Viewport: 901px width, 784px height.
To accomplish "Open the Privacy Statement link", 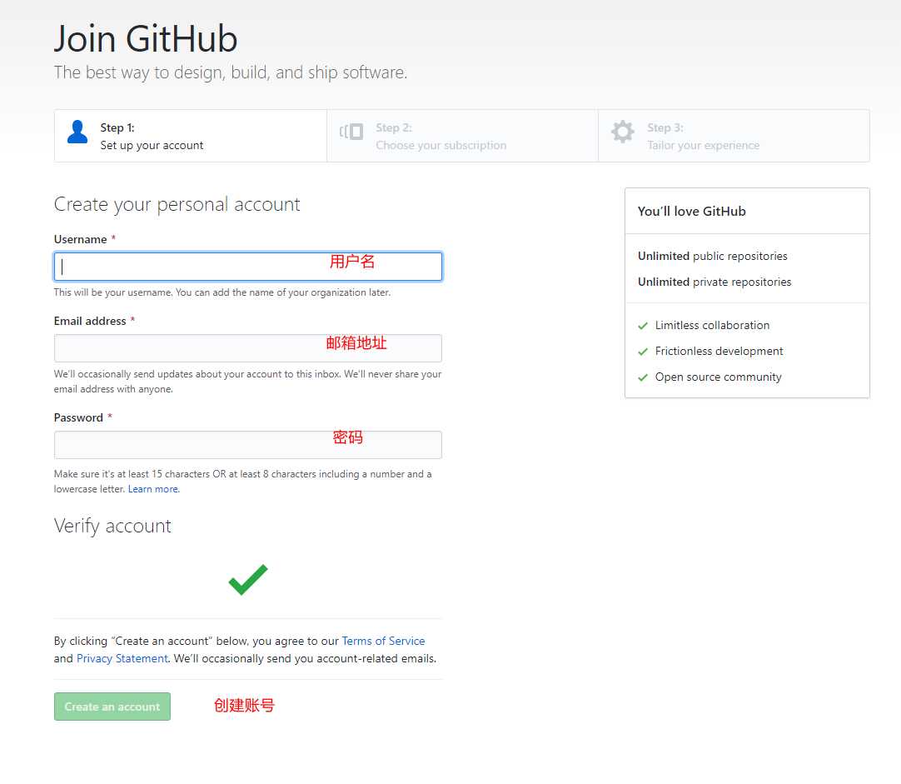I will tap(122, 659).
